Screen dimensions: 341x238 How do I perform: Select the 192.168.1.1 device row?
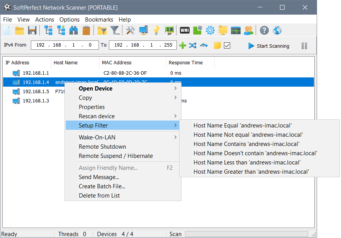158,73
